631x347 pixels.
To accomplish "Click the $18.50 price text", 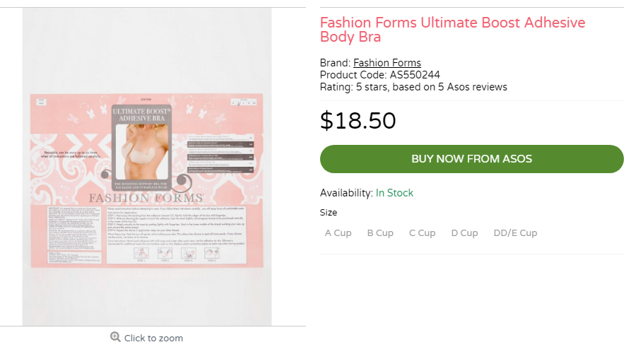I will (x=358, y=121).
